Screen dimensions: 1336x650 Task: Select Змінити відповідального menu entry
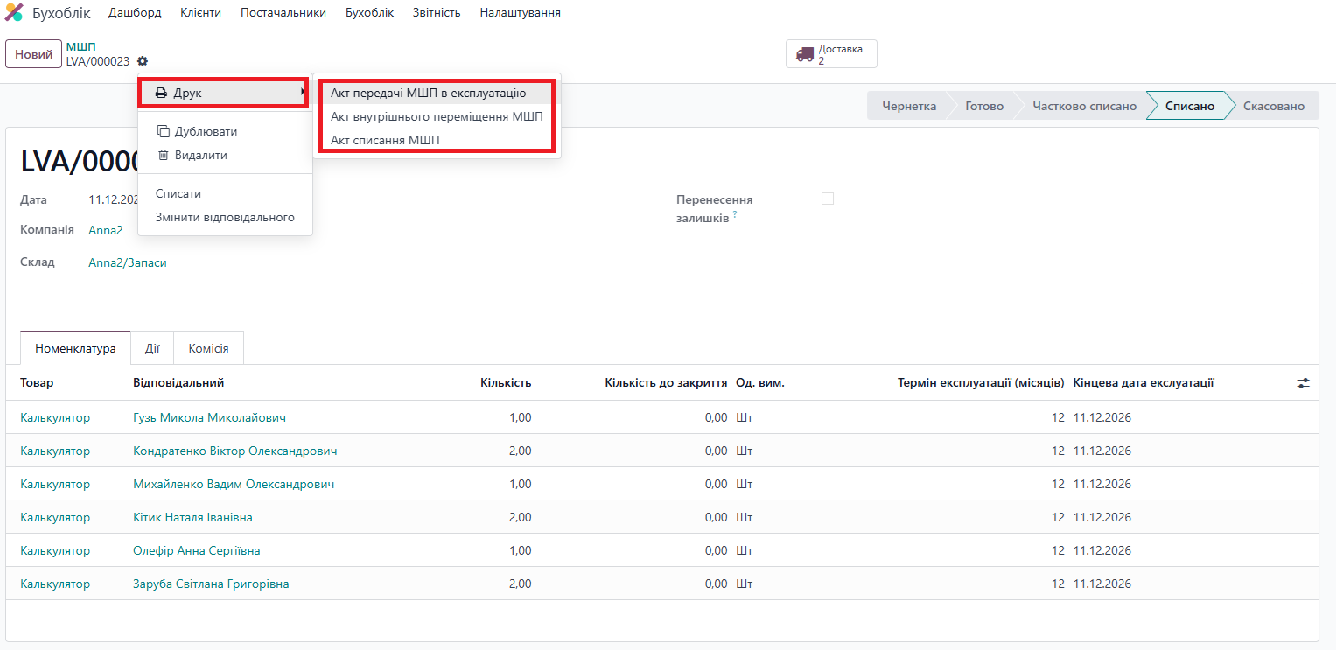225,217
